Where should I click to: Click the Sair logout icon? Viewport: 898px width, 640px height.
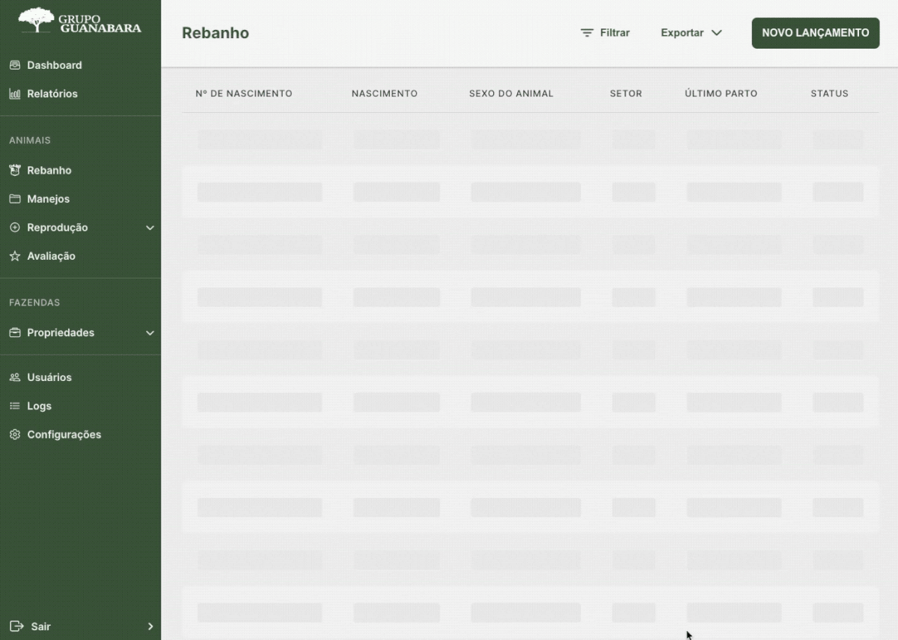(16, 627)
